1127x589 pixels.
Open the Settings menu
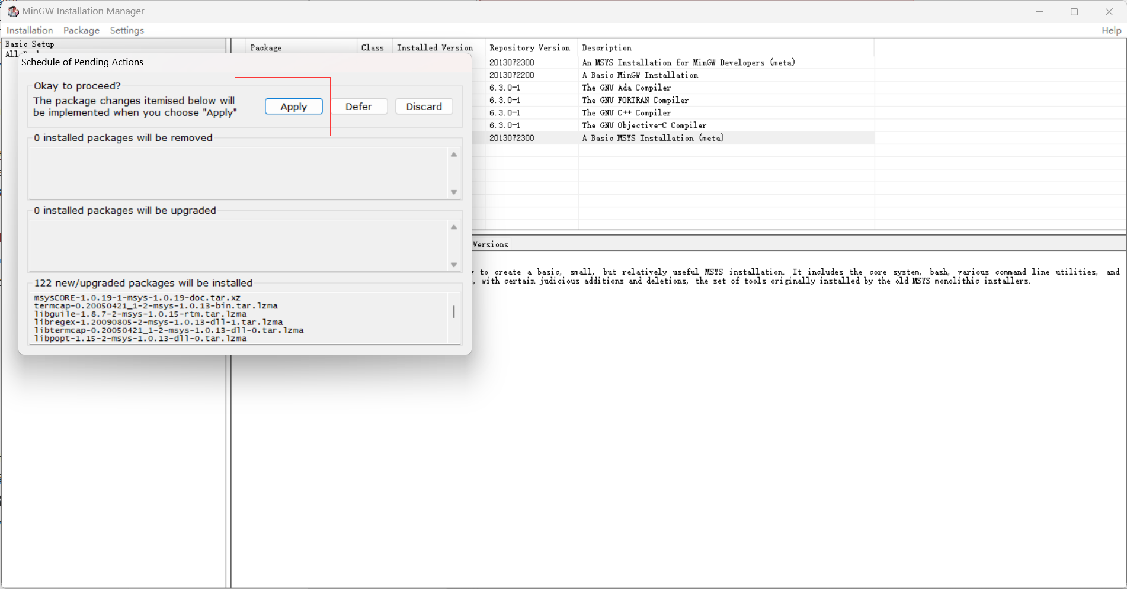coord(127,30)
